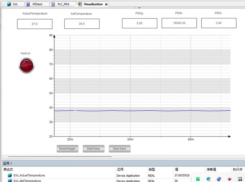The height and width of the screenshot is (182, 245).
Task: Click the horizontal scrollbar below the trace buttons
Action: tap(57, 156)
